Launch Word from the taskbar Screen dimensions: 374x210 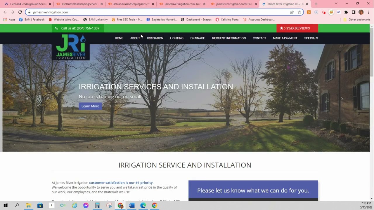[131, 206]
